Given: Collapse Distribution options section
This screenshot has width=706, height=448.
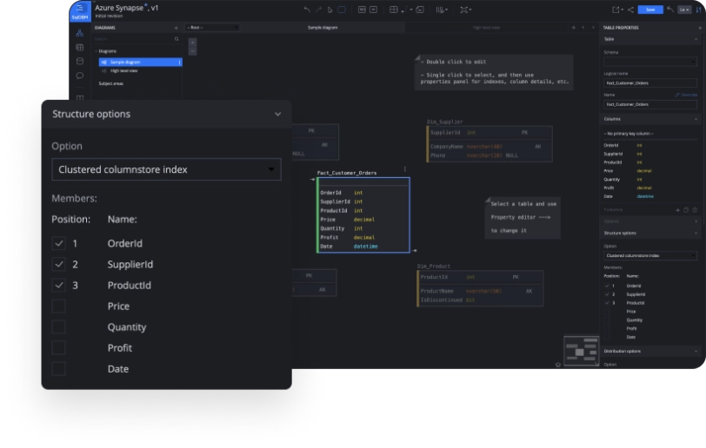Looking at the screenshot, I should pos(696,352).
